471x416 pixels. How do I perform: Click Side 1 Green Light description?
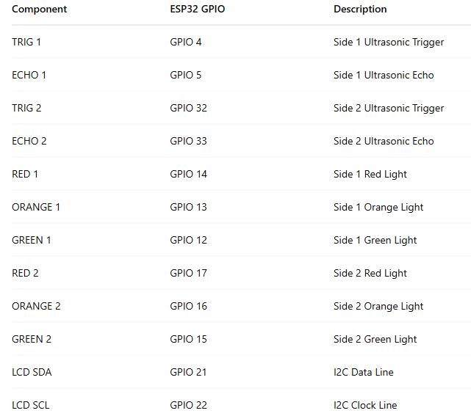(375, 240)
